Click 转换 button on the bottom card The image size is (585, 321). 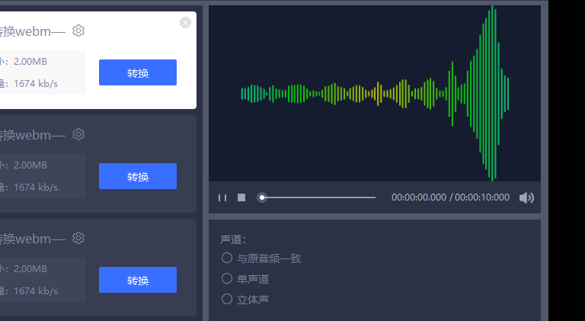[x=138, y=280]
